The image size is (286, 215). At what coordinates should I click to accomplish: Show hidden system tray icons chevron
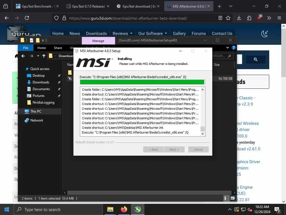[x=230, y=209]
